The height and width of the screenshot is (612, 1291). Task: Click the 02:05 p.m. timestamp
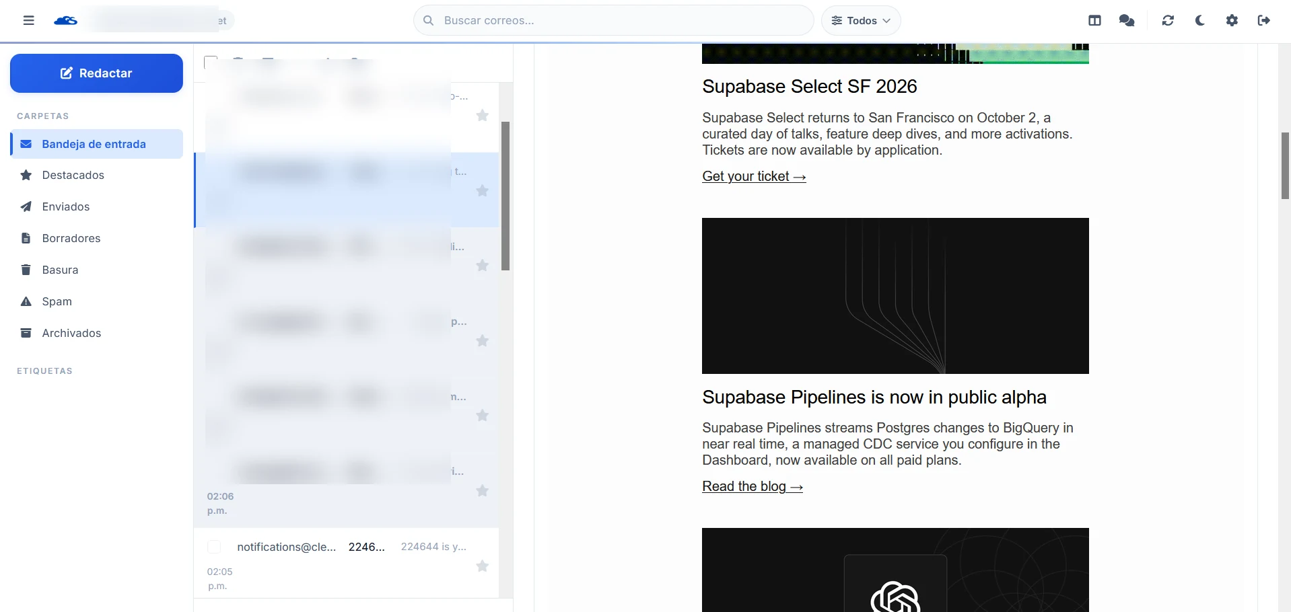coord(219,578)
